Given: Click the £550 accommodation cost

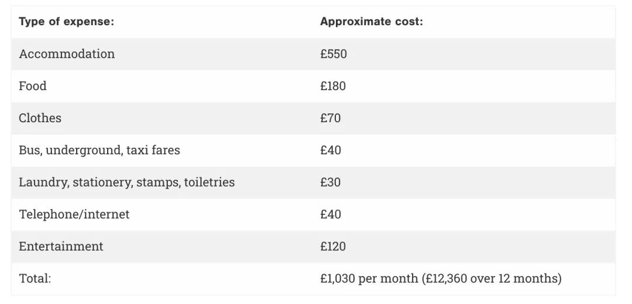Looking at the screenshot, I should click(x=334, y=54).
